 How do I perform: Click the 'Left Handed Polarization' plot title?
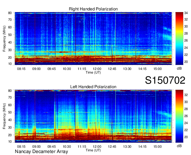(x=93, y=87)
